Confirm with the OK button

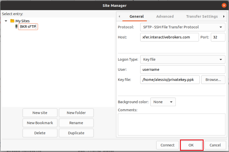click(191, 145)
